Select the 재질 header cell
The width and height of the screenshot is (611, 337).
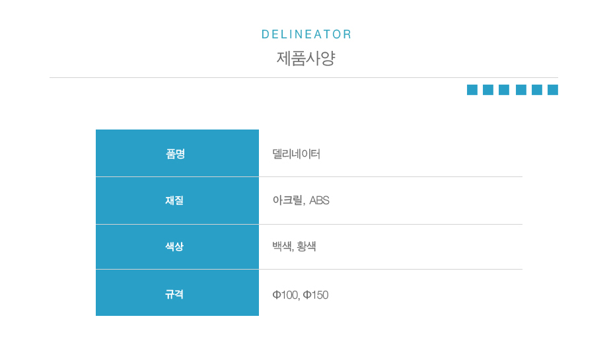tap(177, 200)
